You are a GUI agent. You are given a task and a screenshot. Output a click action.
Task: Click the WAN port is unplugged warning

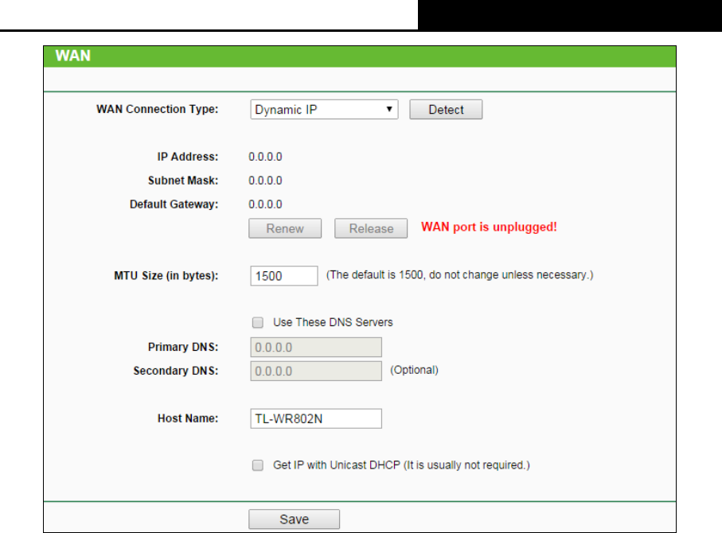click(x=489, y=227)
